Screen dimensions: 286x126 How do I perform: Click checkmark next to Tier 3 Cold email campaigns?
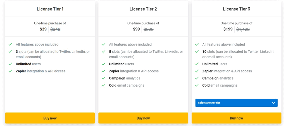pos(197,85)
